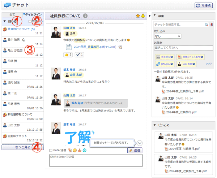217x178 pixels.
Task: Open chat with 平尾 泰男
Action: 23,106
